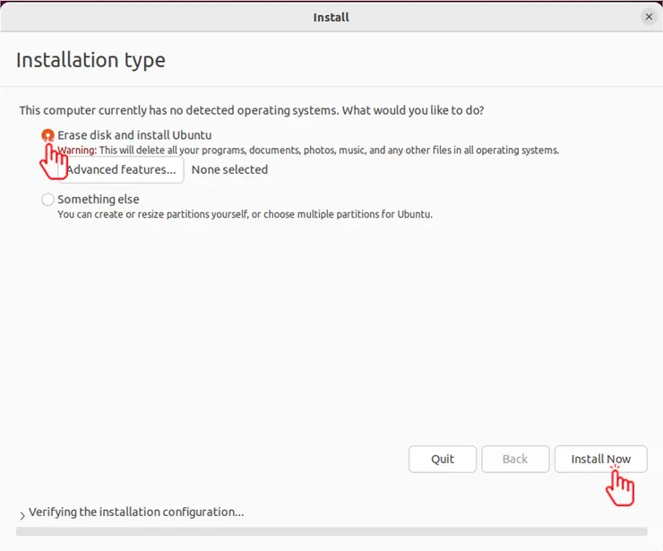Click the red Warning word

pyautogui.click(x=77, y=151)
